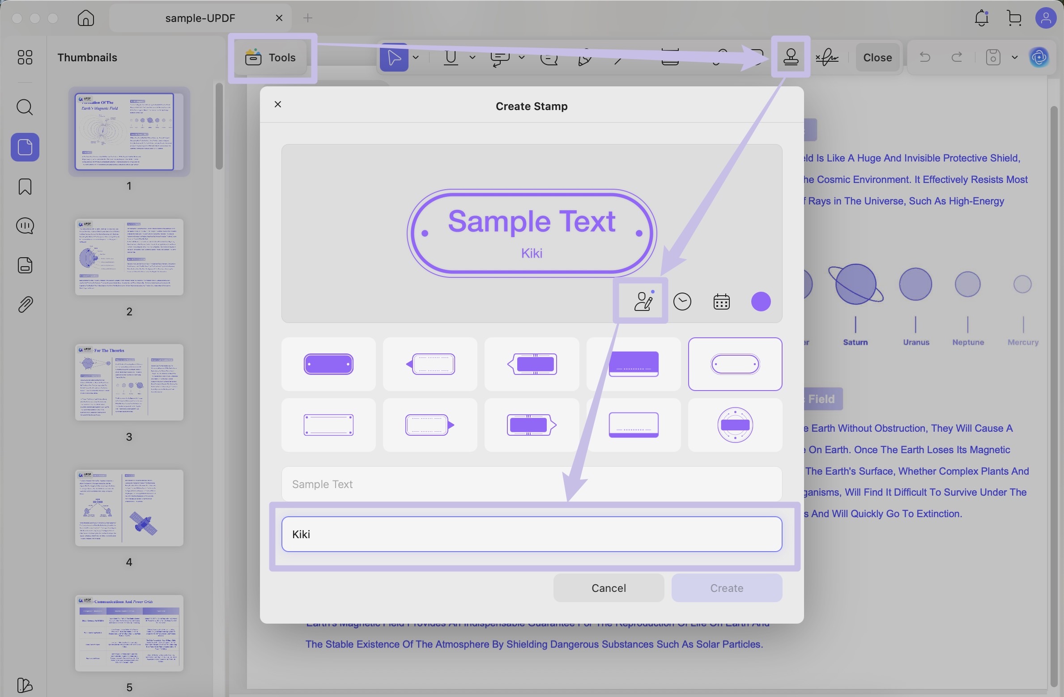Select the Stamp tool in the toolbar

791,57
